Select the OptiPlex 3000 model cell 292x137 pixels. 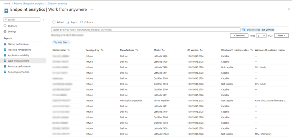click(161, 117)
